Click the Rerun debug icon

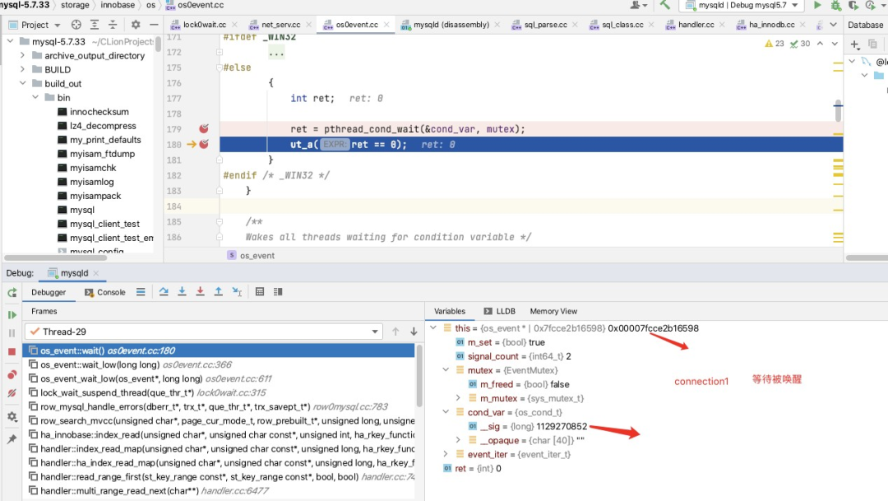pos(12,292)
